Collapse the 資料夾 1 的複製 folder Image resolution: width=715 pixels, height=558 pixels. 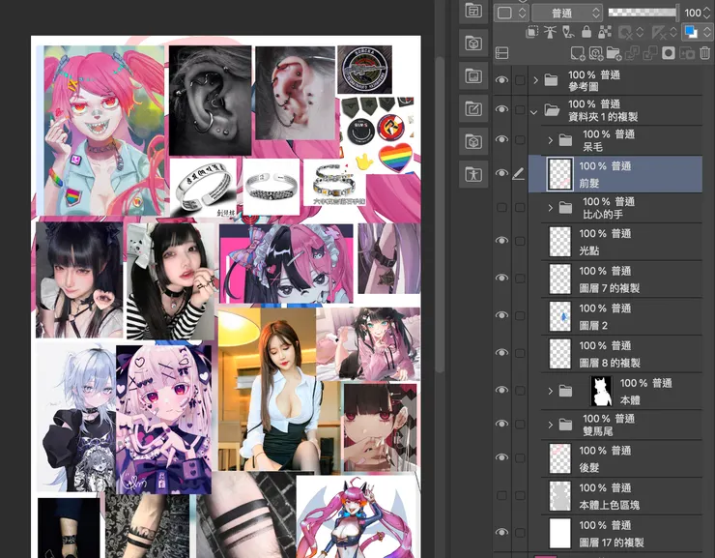[x=534, y=112]
